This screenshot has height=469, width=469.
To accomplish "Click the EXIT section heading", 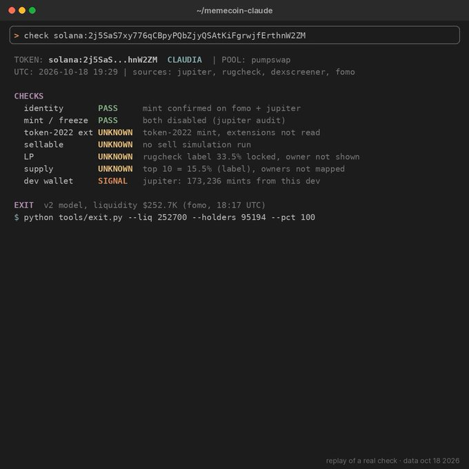I will pos(23,206).
